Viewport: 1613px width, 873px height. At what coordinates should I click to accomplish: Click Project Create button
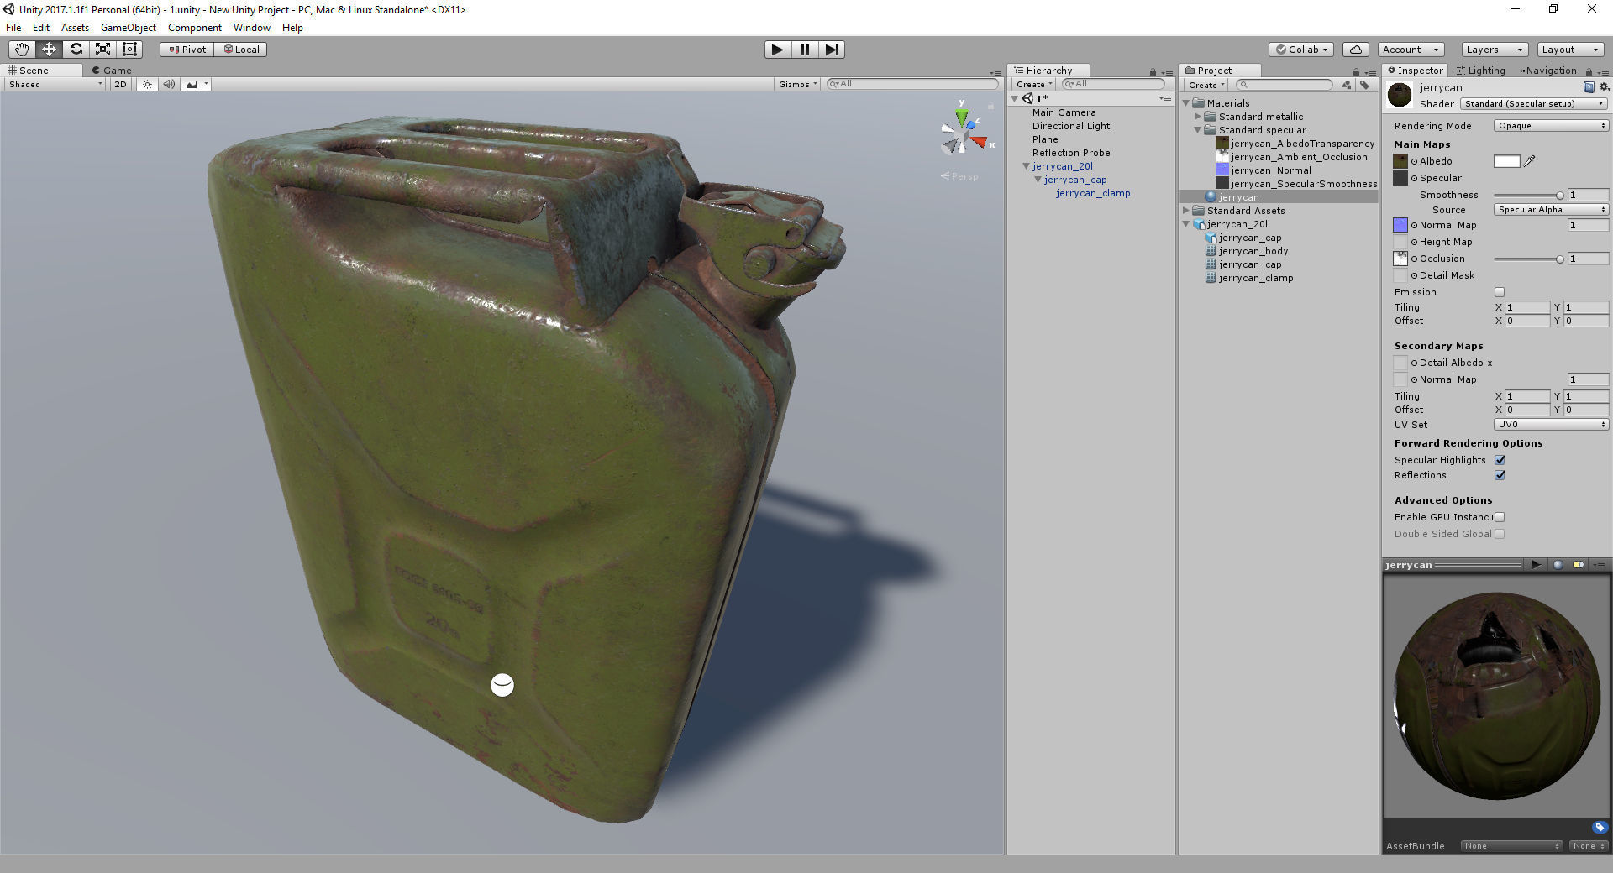point(1206,85)
